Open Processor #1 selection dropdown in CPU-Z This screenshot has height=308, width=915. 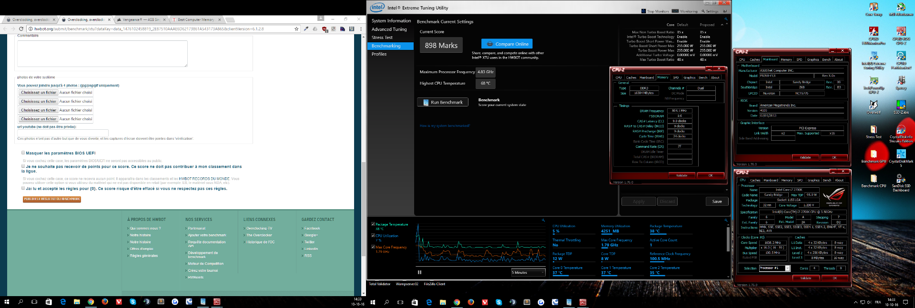click(774, 268)
